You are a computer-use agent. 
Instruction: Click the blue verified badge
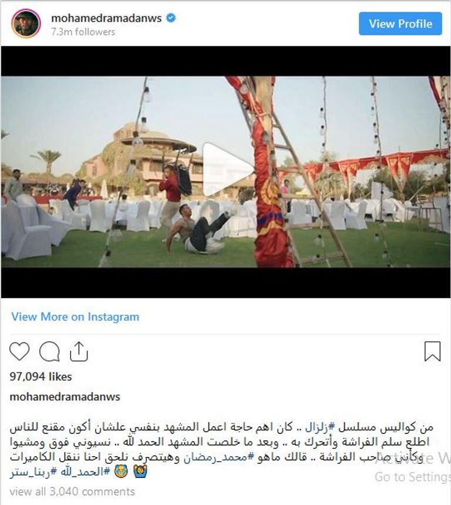coord(171,18)
